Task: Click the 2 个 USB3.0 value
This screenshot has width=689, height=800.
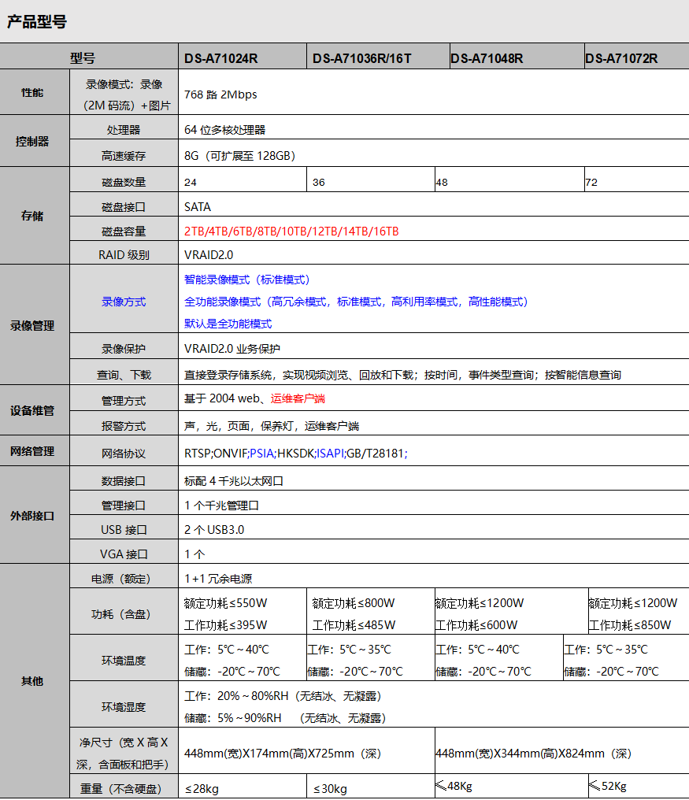Action: [x=214, y=530]
